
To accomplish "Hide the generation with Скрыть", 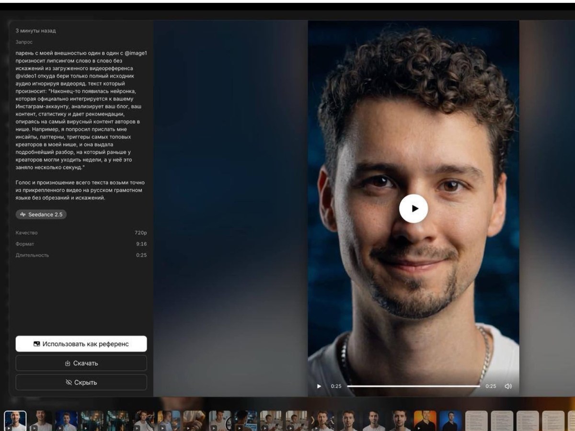I will pos(81,382).
